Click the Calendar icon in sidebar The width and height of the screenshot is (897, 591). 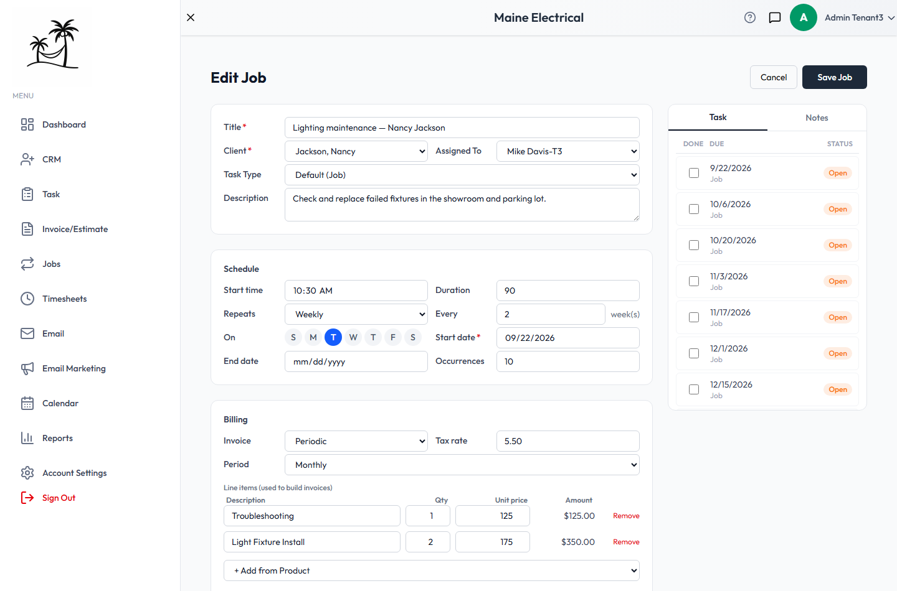click(x=27, y=403)
